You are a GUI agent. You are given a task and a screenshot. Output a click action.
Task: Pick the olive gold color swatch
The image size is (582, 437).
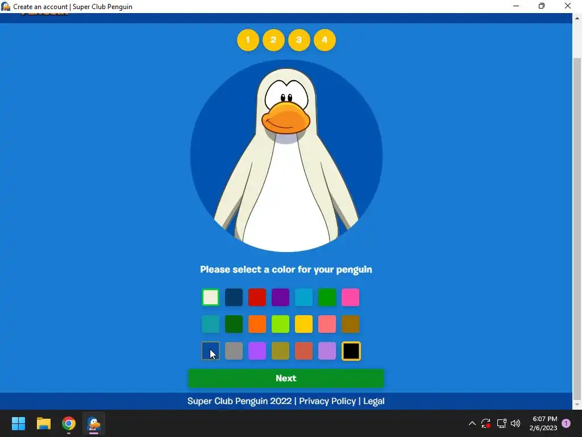point(280,351)
